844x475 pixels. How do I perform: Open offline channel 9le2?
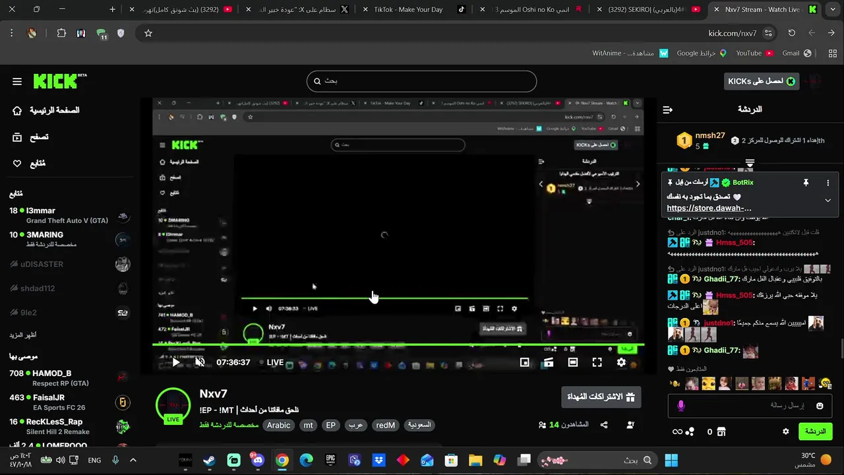tap(69, 313)
